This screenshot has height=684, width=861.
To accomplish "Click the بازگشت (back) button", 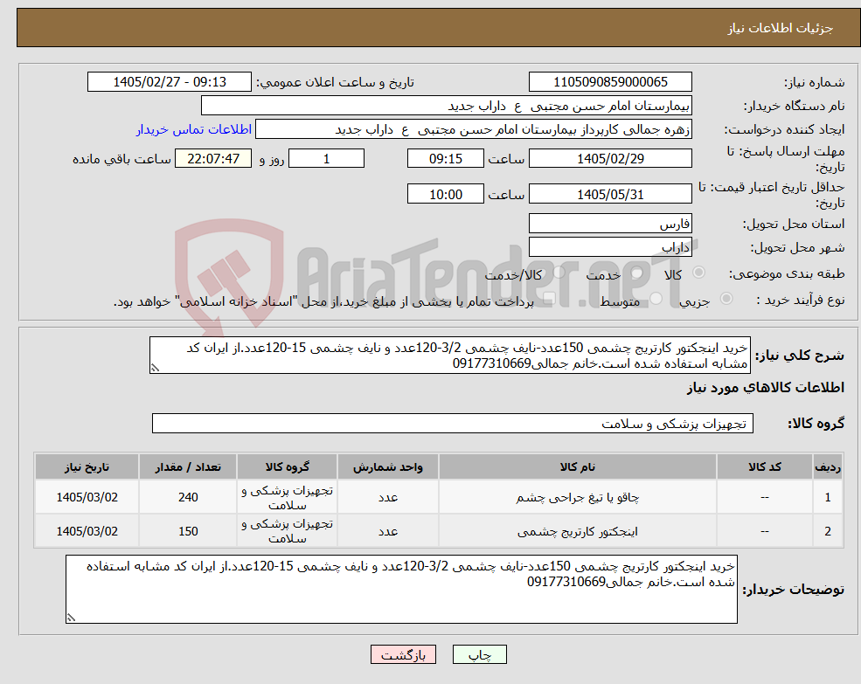I will click(x=403, y=654).
